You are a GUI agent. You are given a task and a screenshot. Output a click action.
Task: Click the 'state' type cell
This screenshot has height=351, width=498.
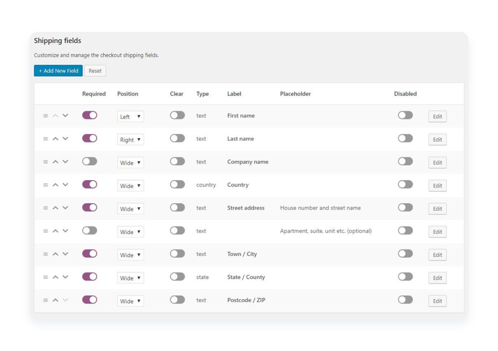tap(203, 277)
